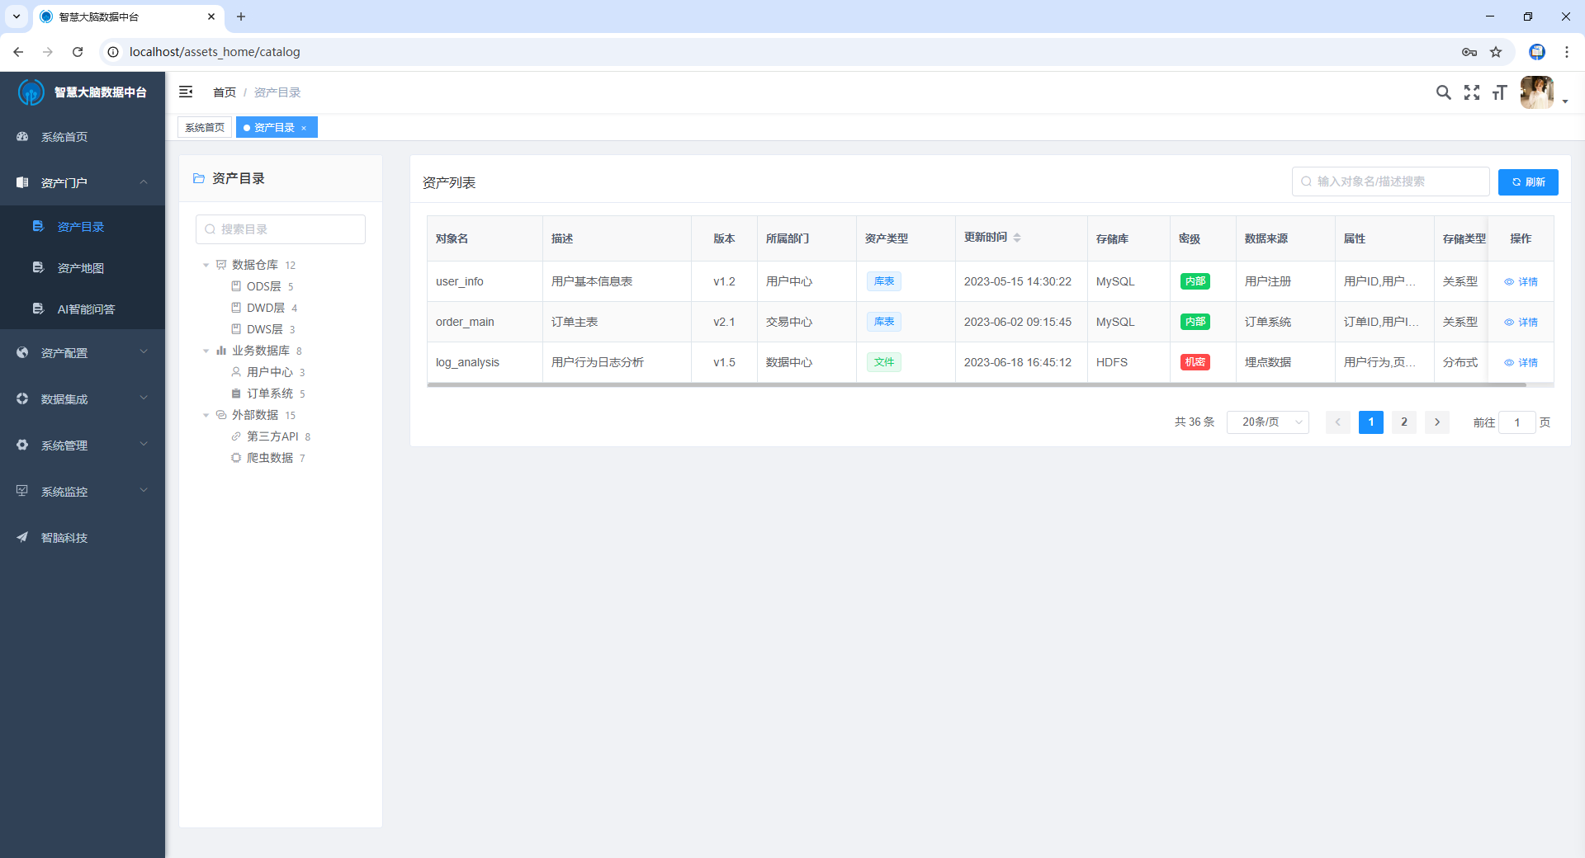Click the header search magnifier icon
The height and width of the screenshot is (858, 1585).
pos(1443,92)
